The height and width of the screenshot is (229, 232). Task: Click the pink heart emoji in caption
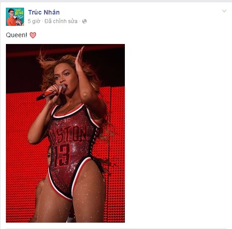pyautogui.click(x=33, y=35)
